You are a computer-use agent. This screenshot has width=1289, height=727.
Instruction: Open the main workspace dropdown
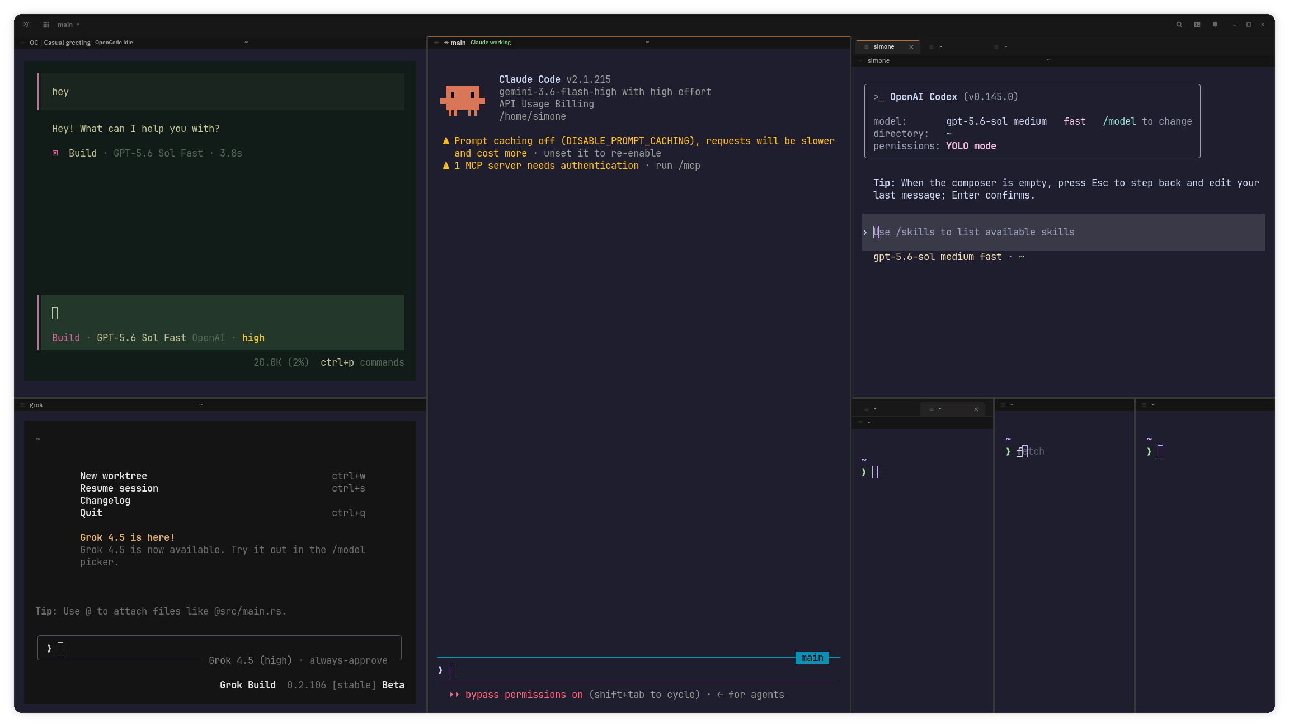coord(68,25)
